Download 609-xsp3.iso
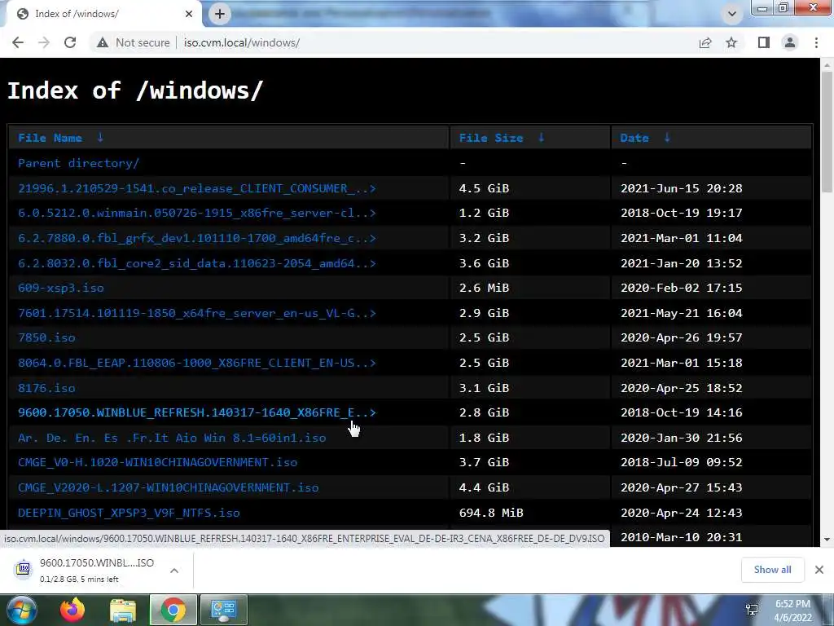 (61, 288)
